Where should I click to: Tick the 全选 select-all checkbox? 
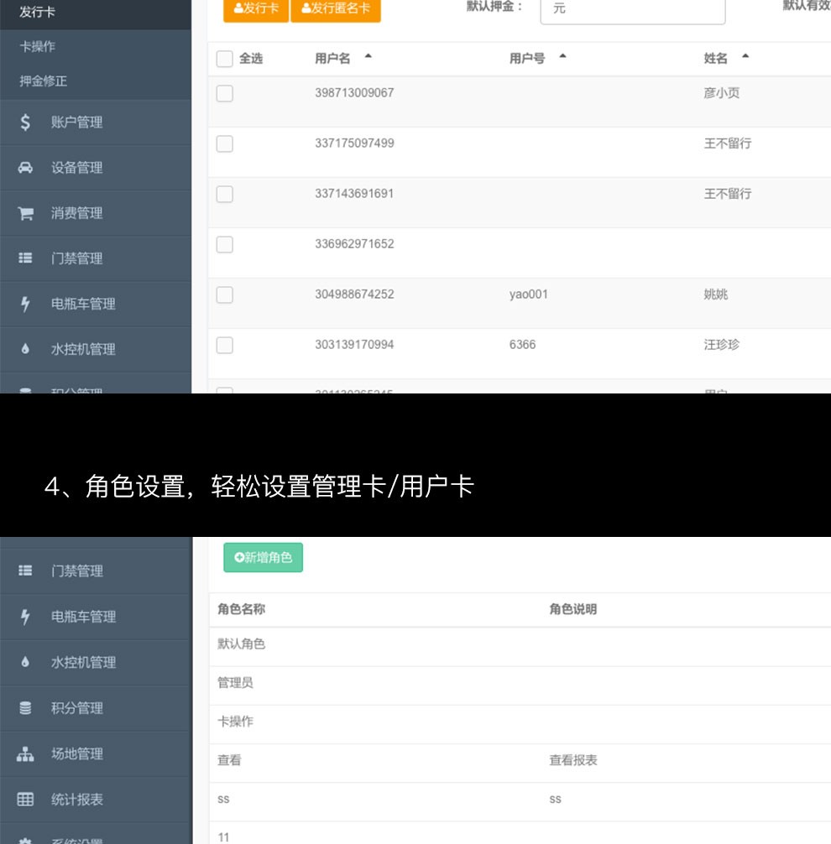pyautogui.click(x=224, y=59)
